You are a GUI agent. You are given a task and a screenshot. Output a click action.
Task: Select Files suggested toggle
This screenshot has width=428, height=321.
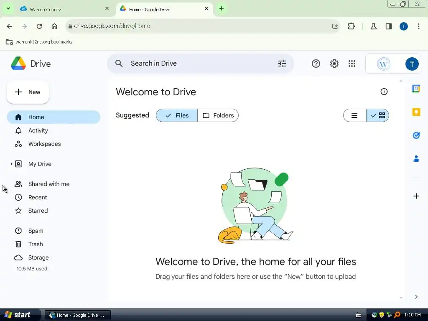tap(177, 115)
